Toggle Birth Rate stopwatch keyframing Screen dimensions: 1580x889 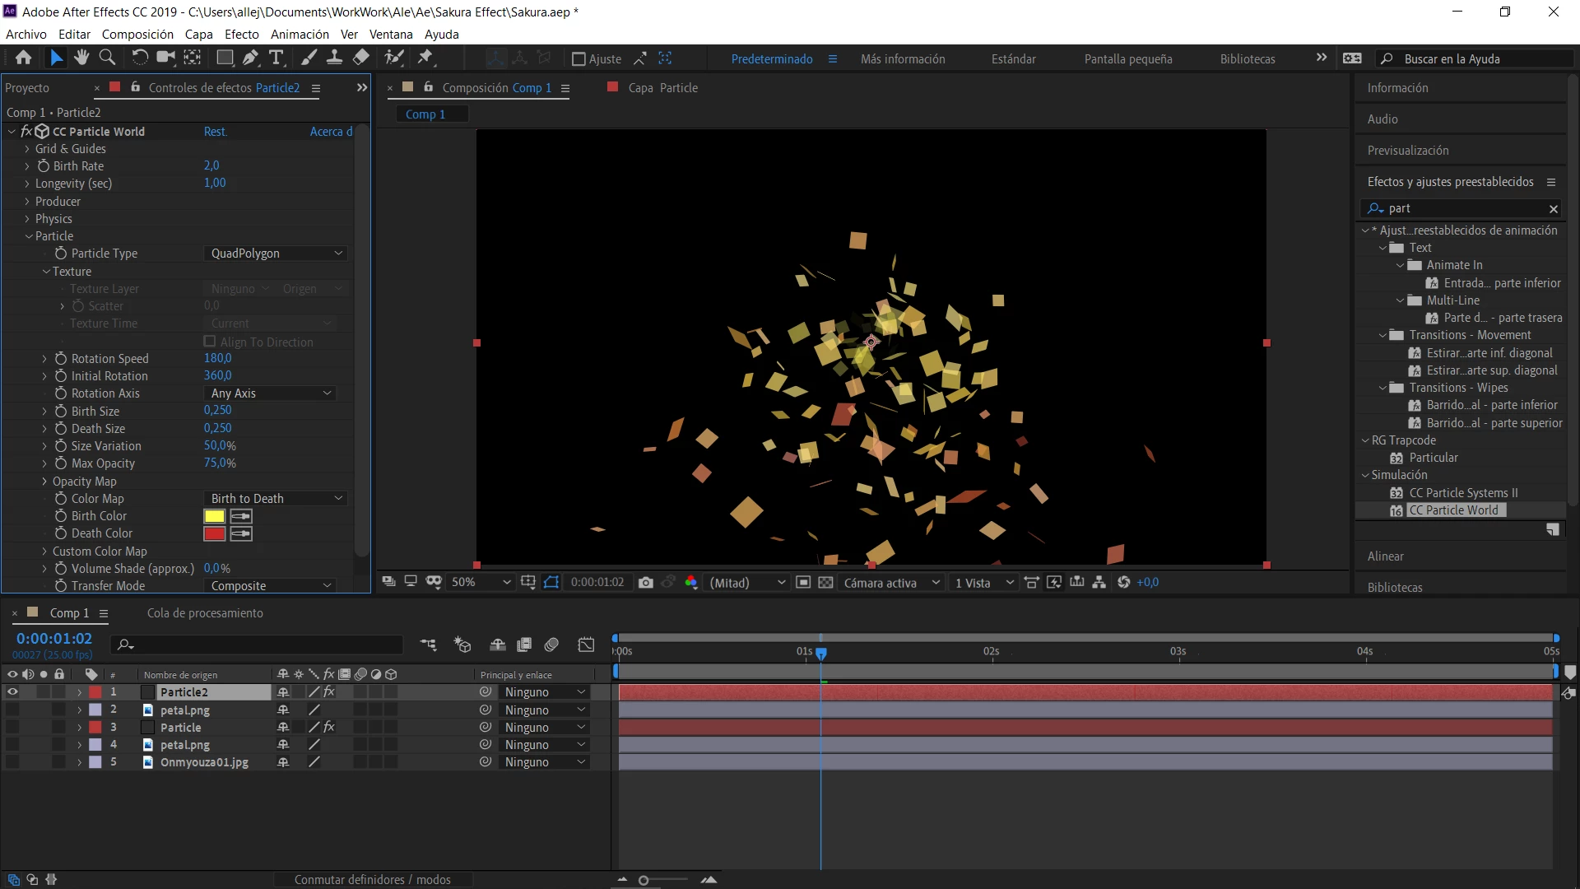44,166
